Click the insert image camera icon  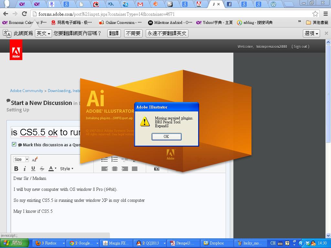157,168
